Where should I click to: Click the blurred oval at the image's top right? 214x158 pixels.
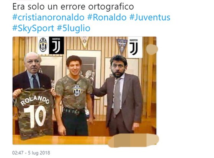pyautogui.click(x=152, y=49)
